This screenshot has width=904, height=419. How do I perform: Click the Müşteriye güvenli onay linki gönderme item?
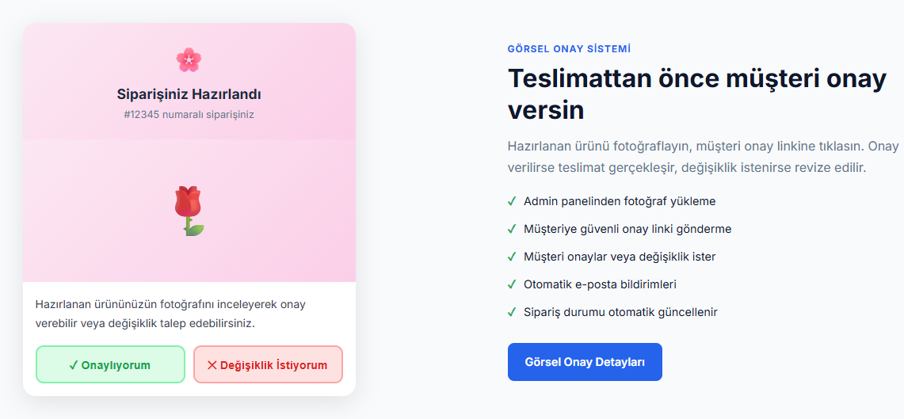pyautogui.click(x=627, y=229)
